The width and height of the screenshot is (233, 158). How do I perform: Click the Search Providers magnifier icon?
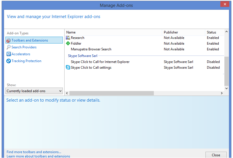point(9,47)
